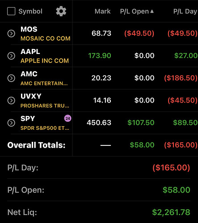The image size is (198, 223).
Task: Expand the AAPL position chevron
Action: click(11, 56)
